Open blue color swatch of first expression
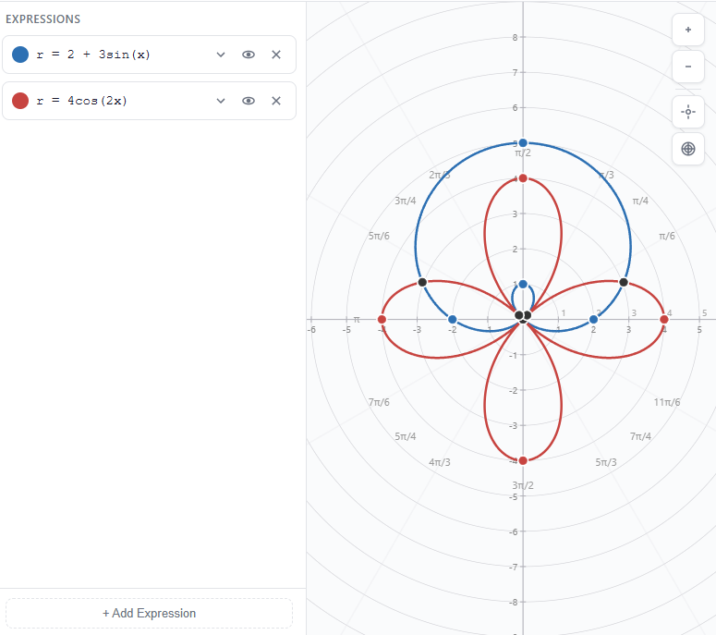Viewport: 716px width, 635px height. point(20,55)
